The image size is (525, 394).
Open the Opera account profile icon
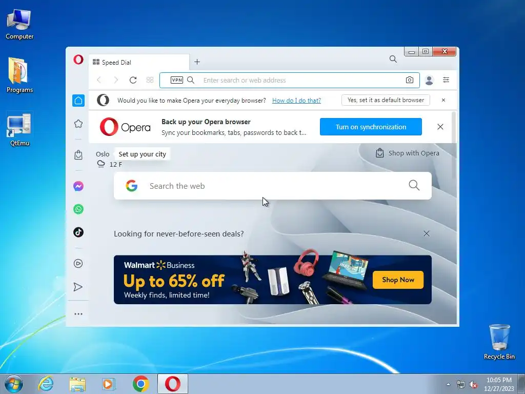coord(429,80)
